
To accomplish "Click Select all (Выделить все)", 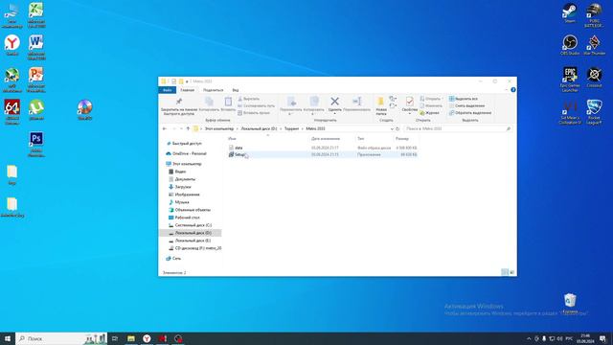I will click(x=464, y=99).
